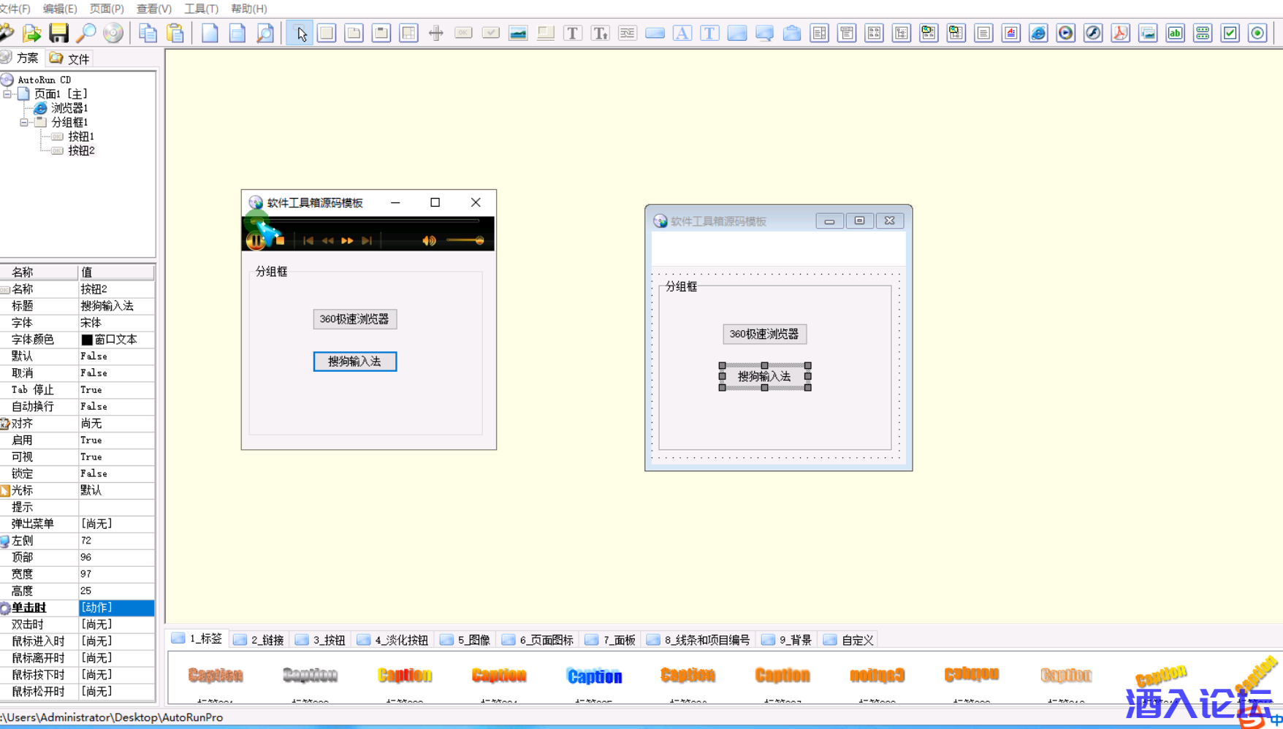
Task: Select the arrow pointer selection tool
Action: pyautogui.click(x=300, y=33)
